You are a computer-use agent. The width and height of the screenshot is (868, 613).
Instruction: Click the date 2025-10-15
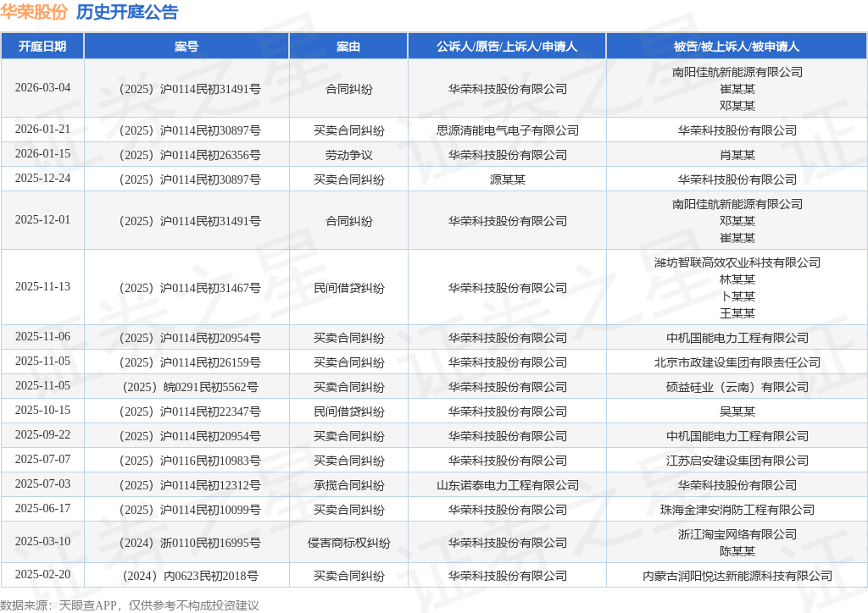[42, 410]
